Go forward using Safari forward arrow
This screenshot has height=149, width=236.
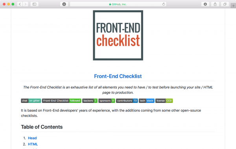click(26, 4)
